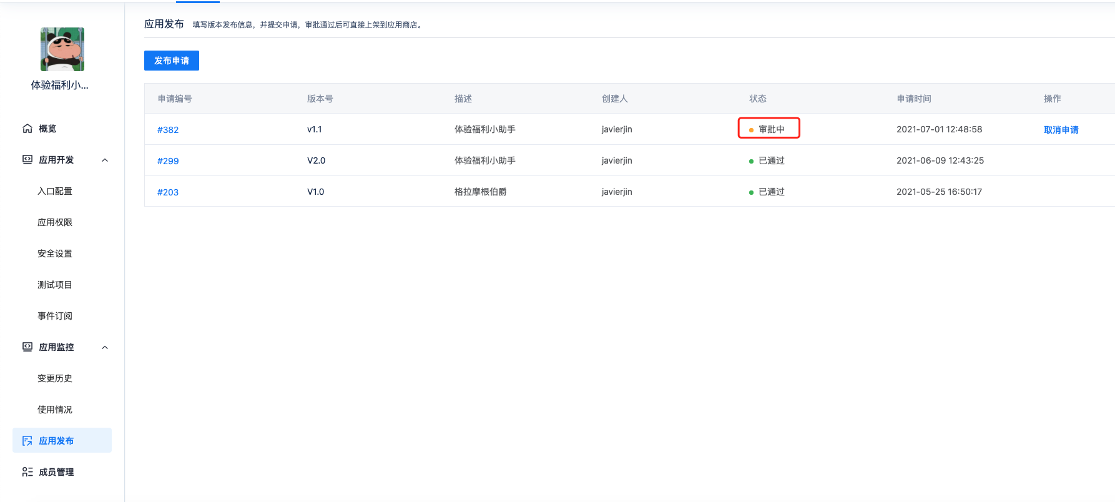Click the 已通过 status of #203

[767, 192]
